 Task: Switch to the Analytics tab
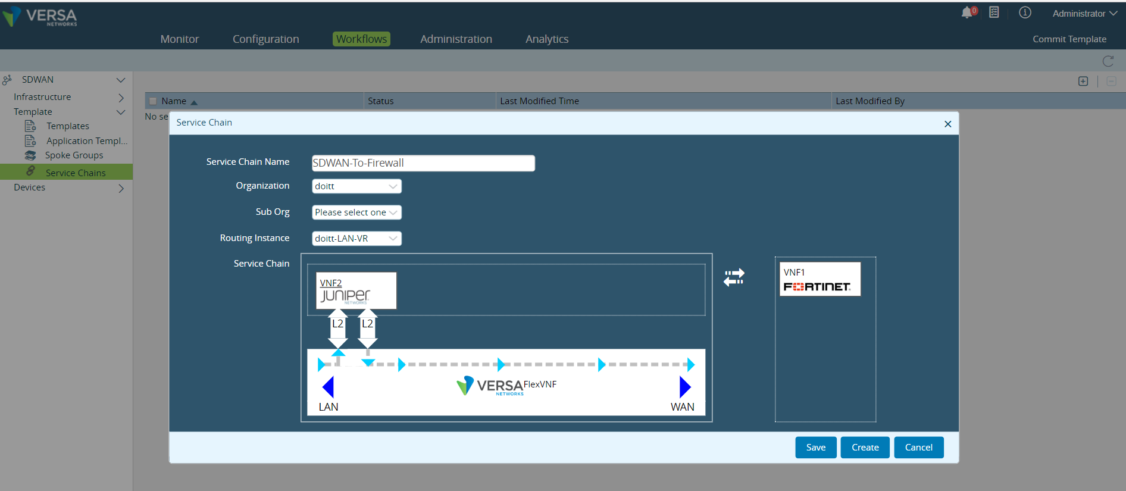(x=547, y=39)
